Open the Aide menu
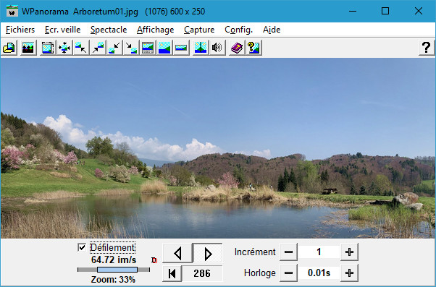This screenshot has width=436, height=287. coord(272,30)
